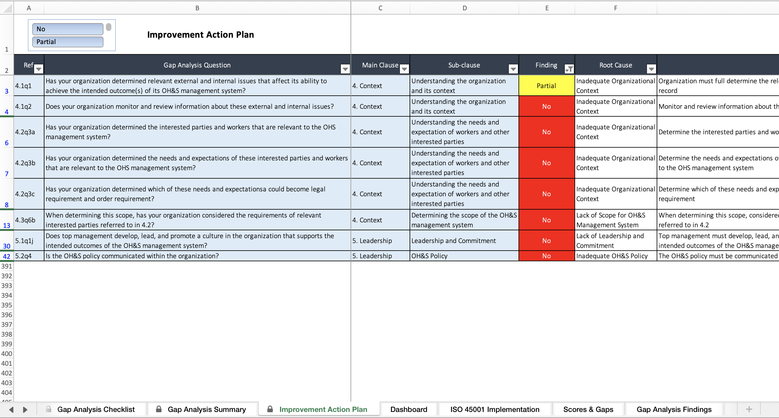Click 'The OH&S policy must be communicated' cell
This screenshot has height=418, width=779.
(x=718, y=256)
